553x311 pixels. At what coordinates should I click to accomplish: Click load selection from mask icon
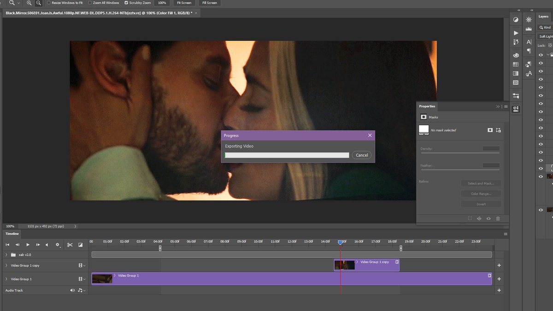(470, 218)
